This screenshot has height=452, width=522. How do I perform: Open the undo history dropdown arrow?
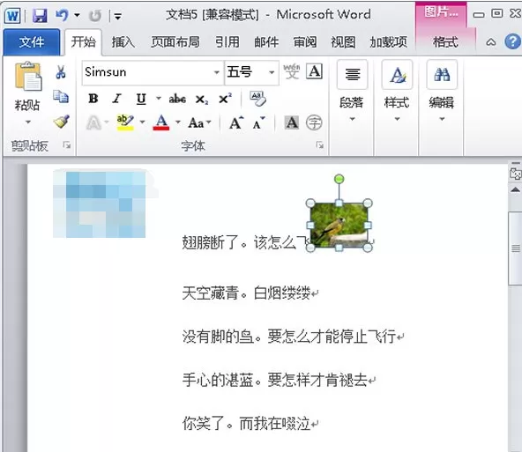click(77, 15)
